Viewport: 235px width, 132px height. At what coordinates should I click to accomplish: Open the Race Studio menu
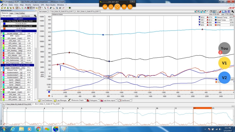pyautogui.click(x=51, y=5)
